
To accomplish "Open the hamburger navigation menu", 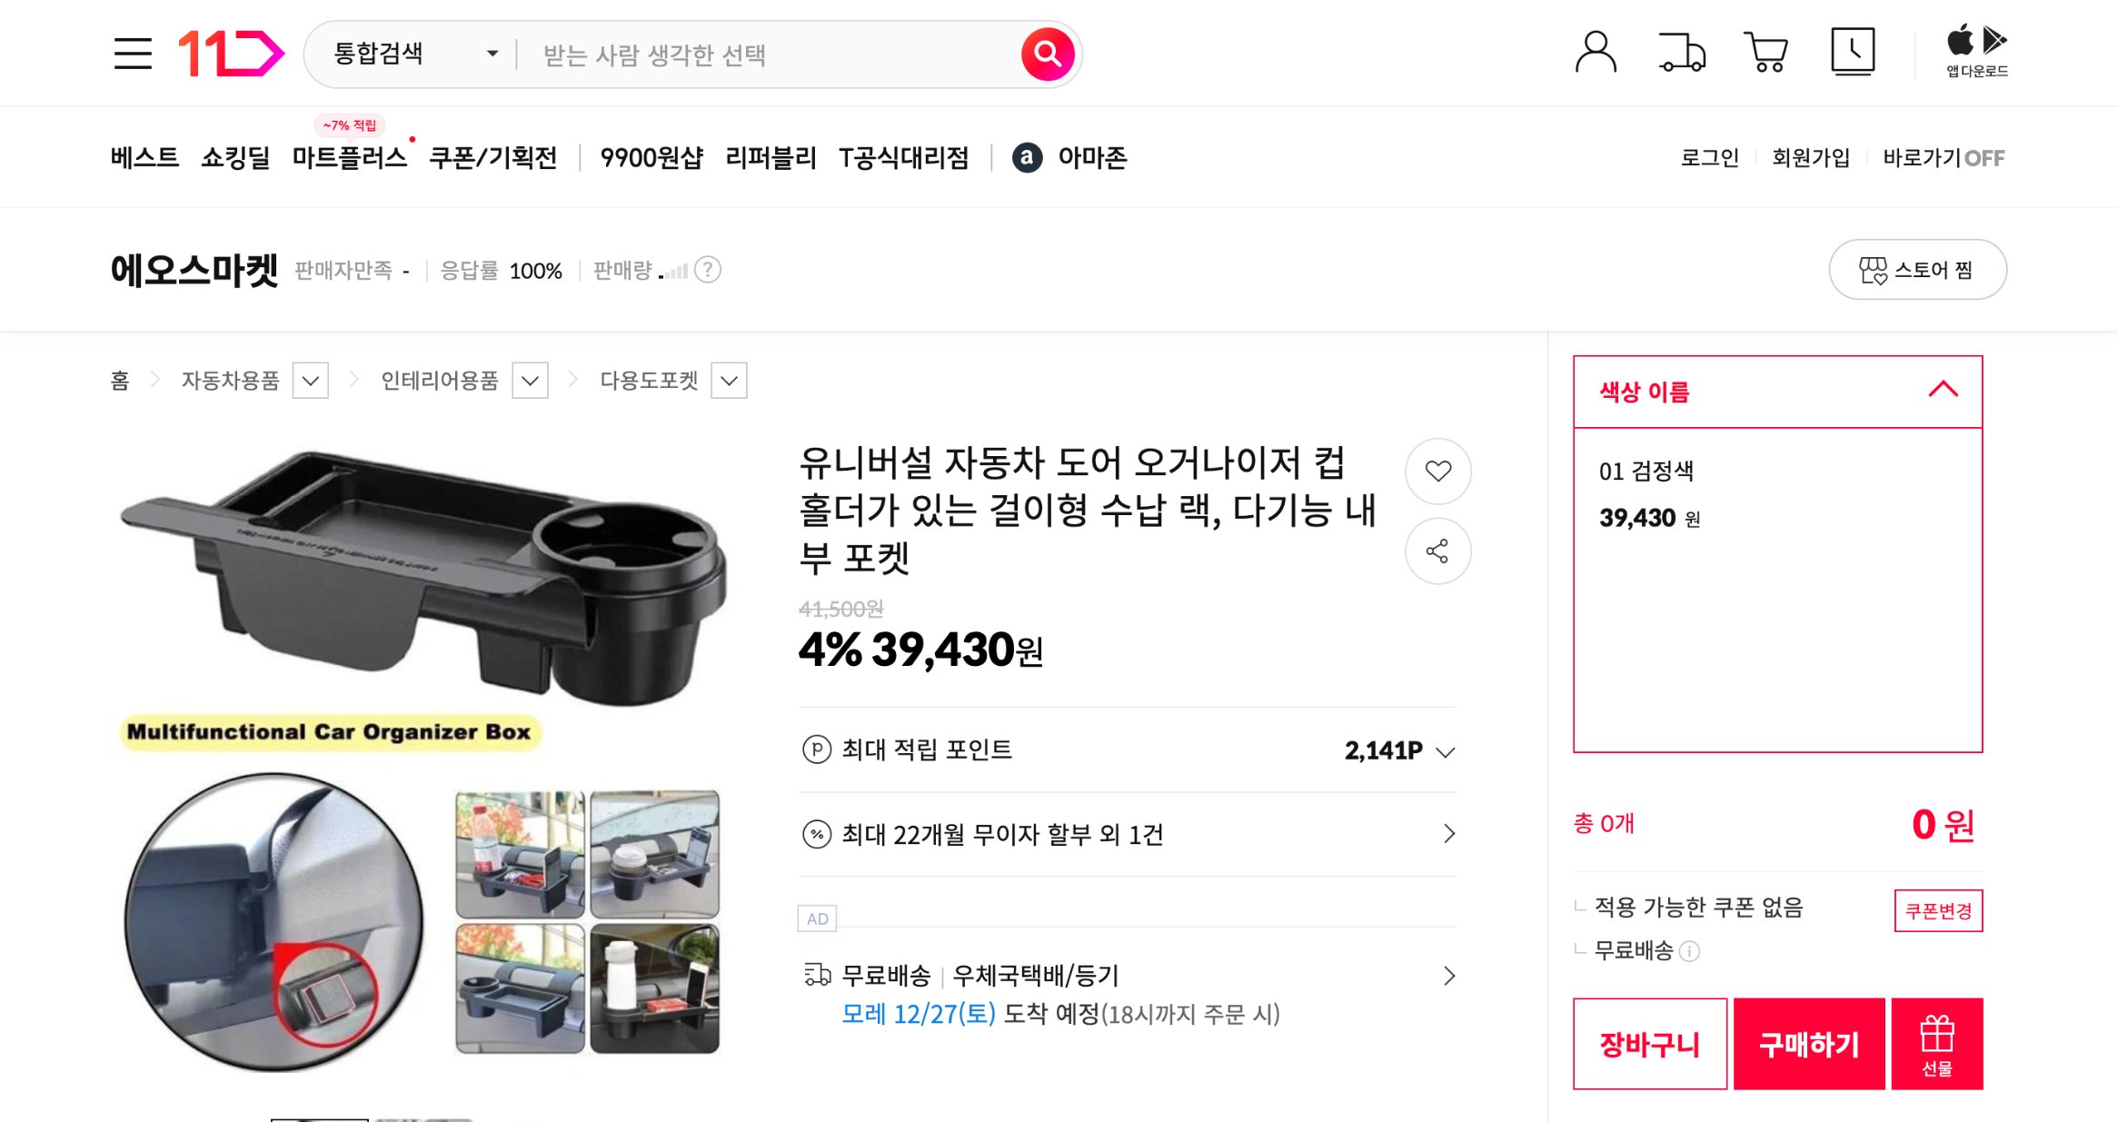I will click(x=134, y=54).
